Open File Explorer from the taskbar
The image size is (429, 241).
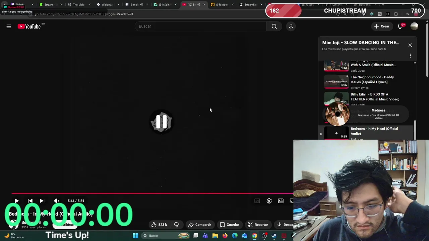pos(215,236)
